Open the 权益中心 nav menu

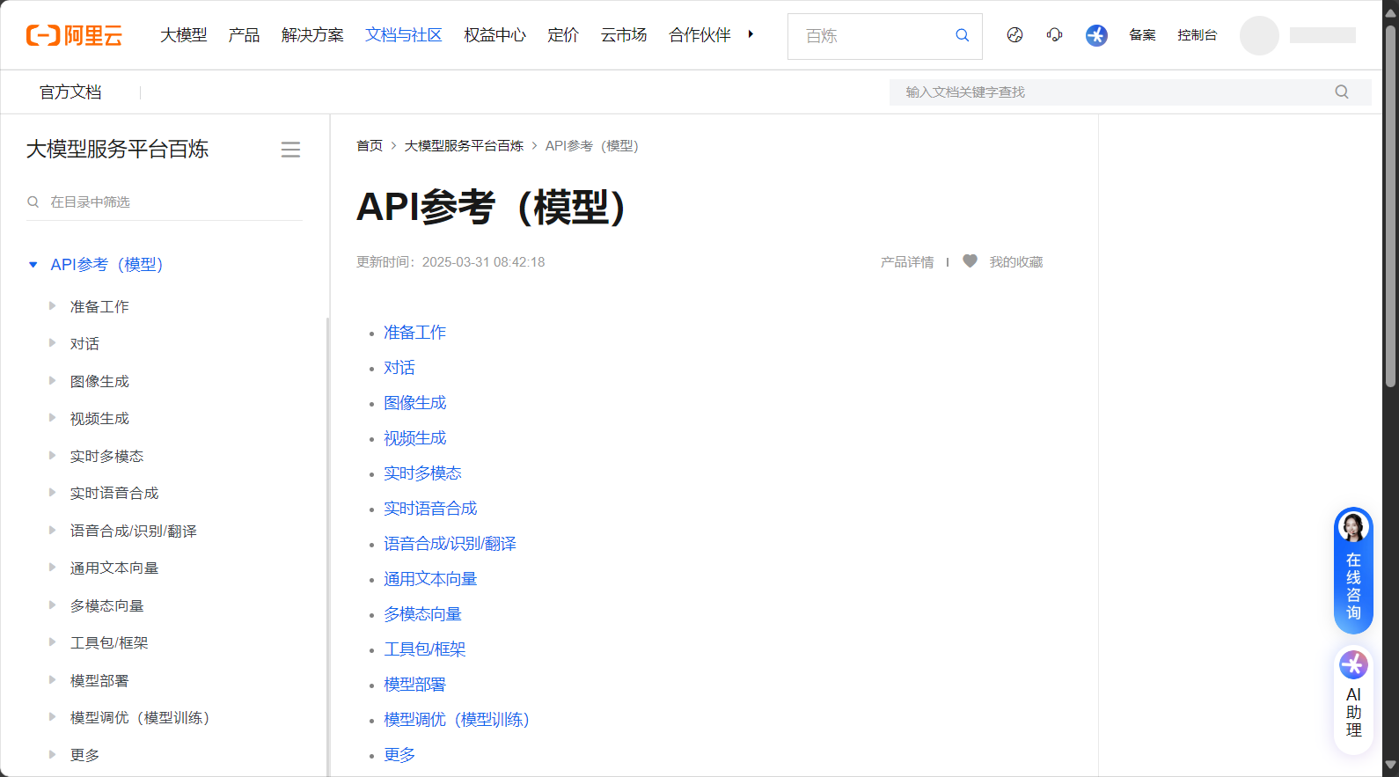(494, 35)
